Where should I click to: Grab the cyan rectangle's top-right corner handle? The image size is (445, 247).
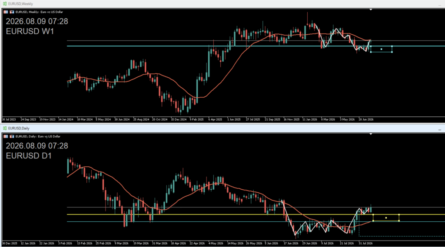tap(392, 46)
